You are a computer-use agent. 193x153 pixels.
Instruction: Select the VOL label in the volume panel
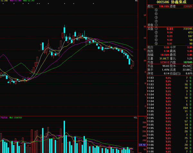135,118
